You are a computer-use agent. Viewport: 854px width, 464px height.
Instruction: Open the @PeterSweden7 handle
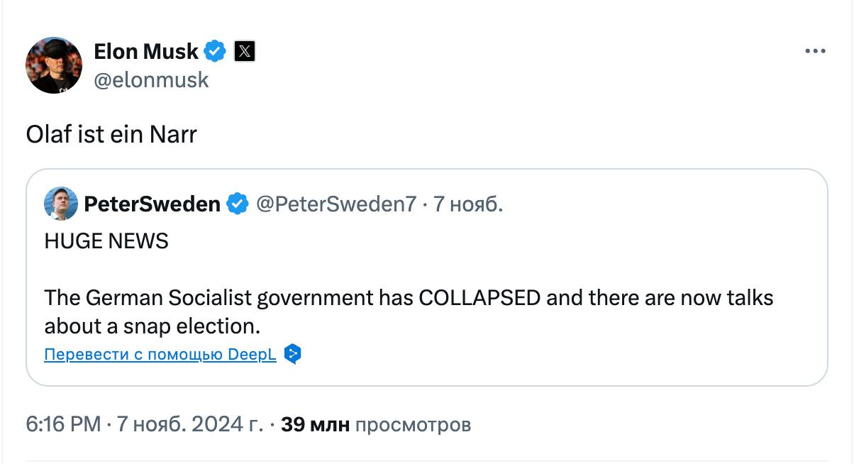[x=335, y=204]
